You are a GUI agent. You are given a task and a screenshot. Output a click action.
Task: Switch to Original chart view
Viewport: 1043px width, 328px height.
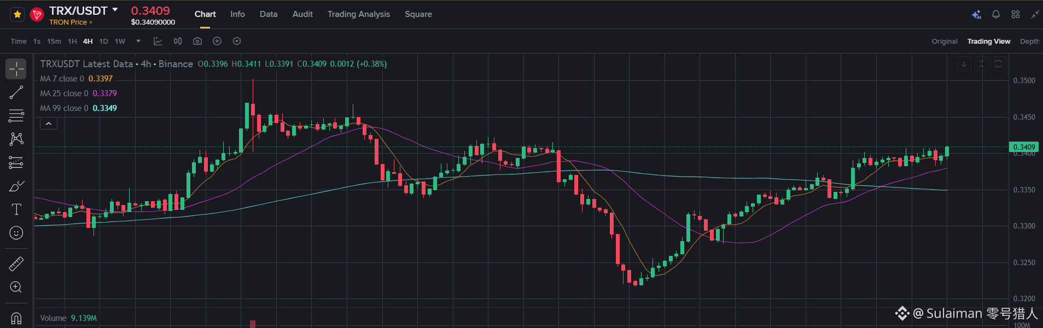pos(945,42)
